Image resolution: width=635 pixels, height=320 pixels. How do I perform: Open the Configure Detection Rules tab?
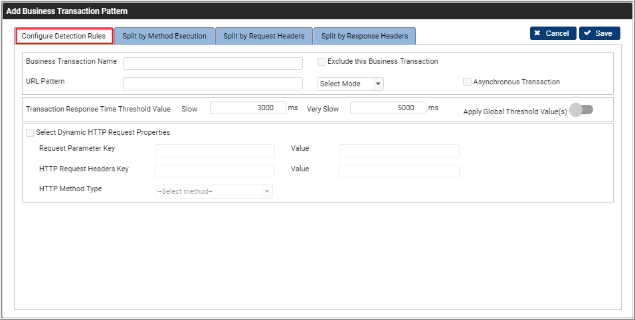coord(64,36)
